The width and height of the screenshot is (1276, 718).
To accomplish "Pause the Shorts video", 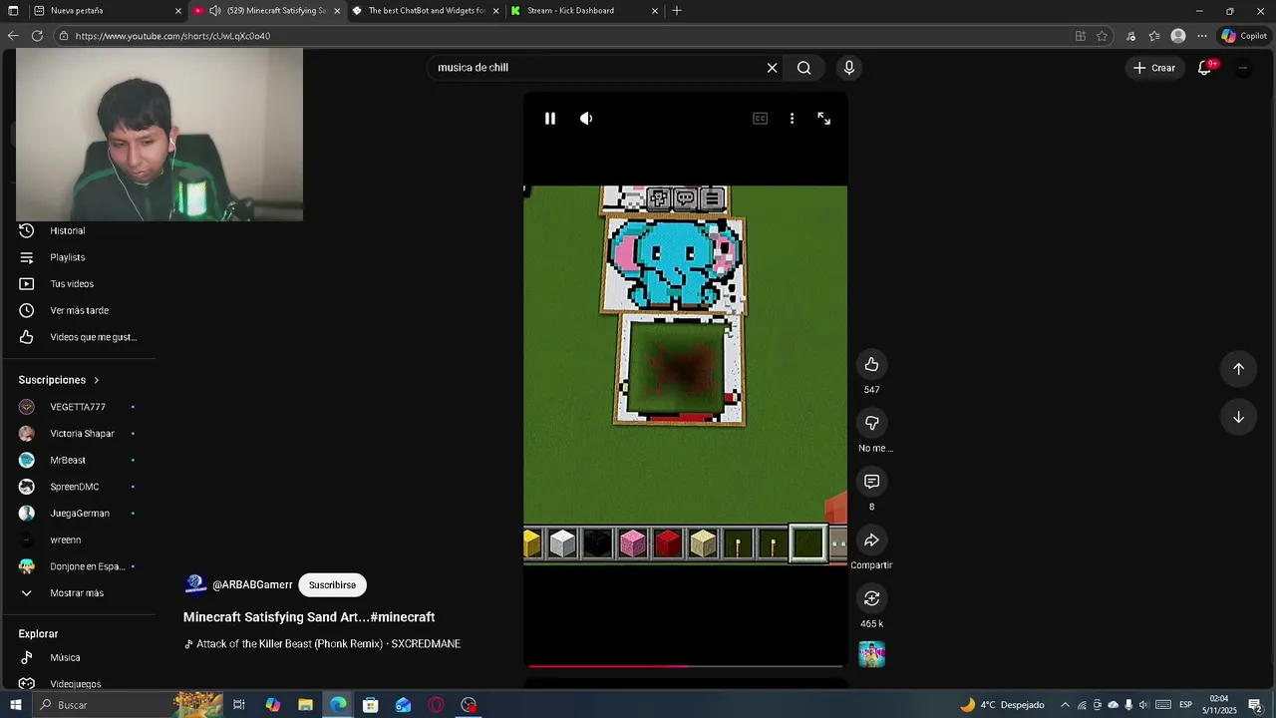I will 549,119.
